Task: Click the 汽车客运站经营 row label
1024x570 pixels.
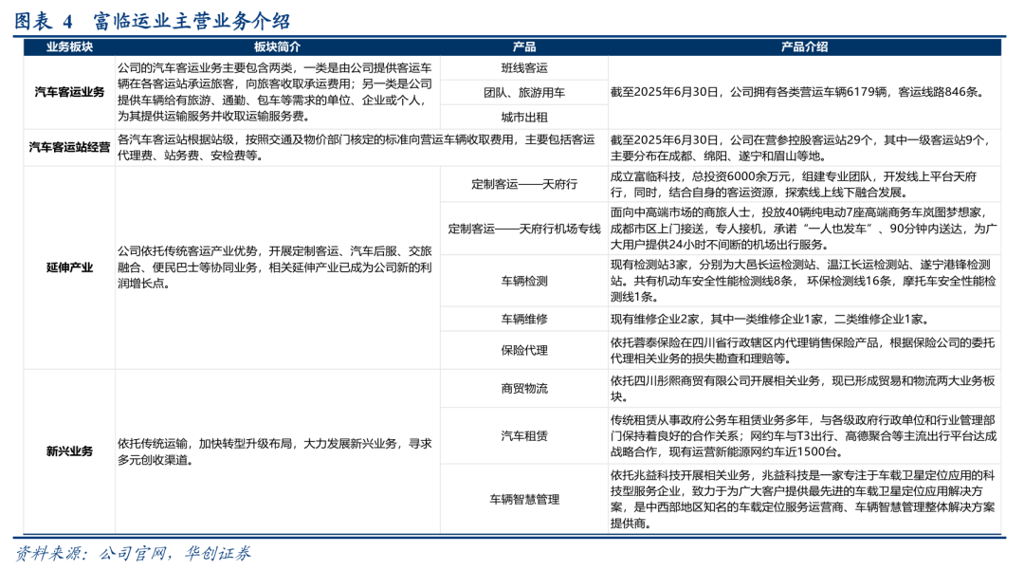Action: [69, 148]
